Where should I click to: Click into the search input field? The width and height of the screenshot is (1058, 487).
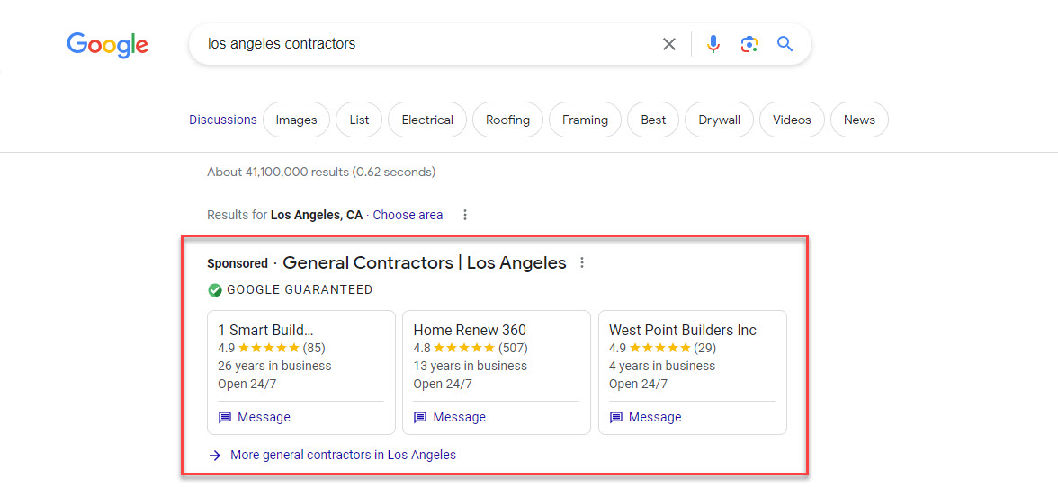point(423,44)
